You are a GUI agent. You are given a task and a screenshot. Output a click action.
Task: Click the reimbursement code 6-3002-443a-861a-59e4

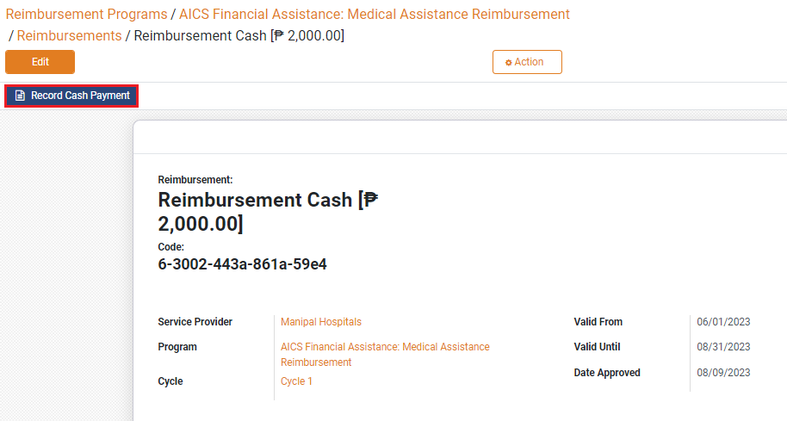[x=242, y=264]
